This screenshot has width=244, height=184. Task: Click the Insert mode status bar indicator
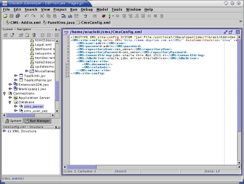click(121, 171)
